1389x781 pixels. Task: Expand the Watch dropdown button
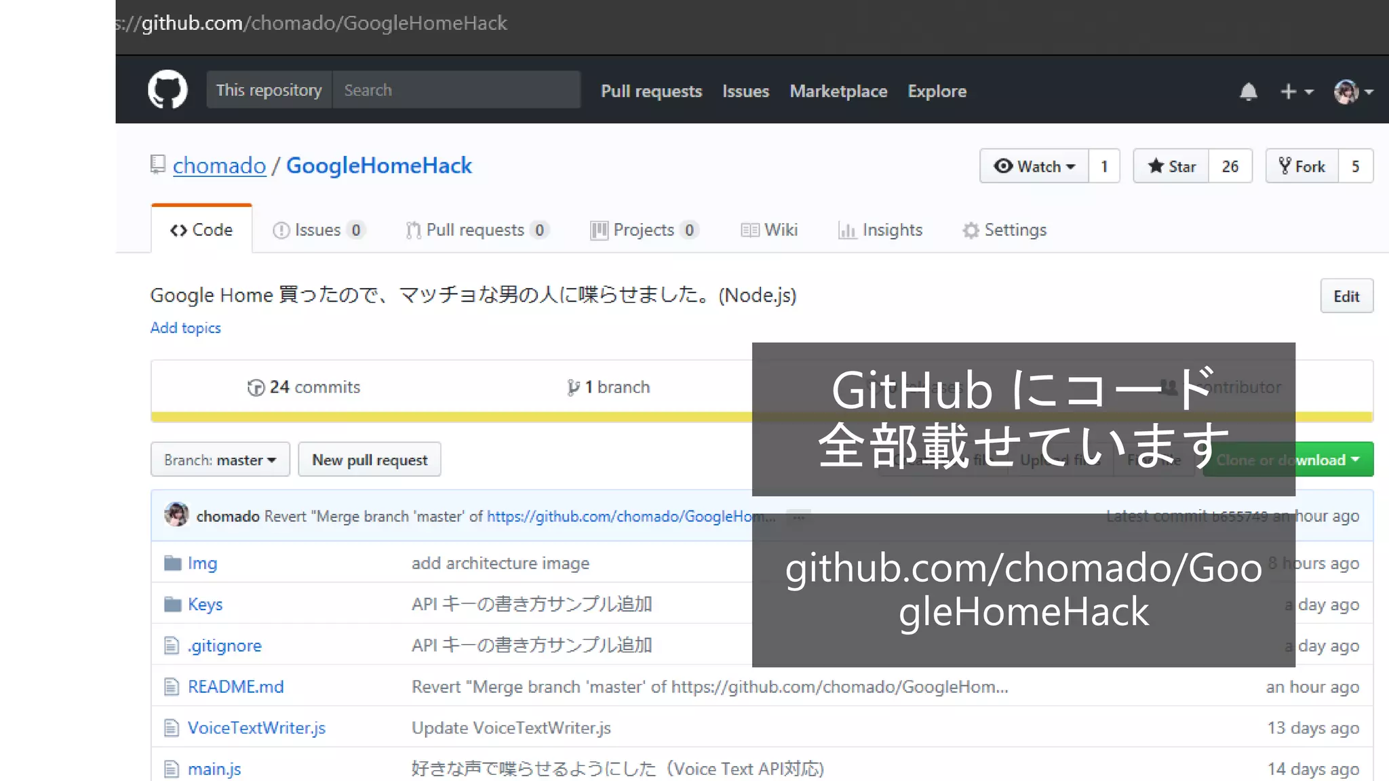coord(1034,166)
